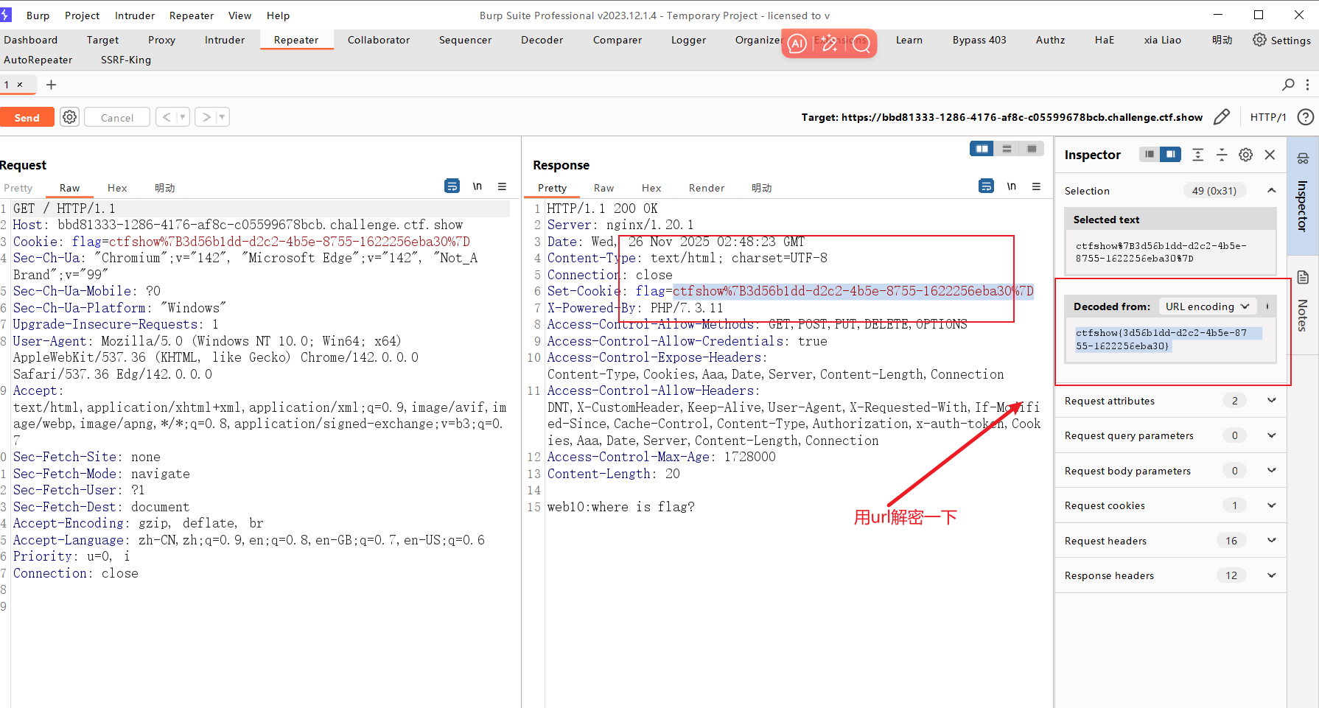Switch to side-by-side split layout

coord(982,149)
